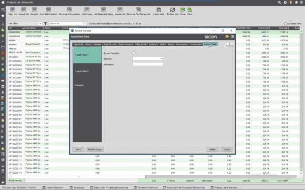Select the Transport side panel
The image size is (305, 190).
coord(87,85)
